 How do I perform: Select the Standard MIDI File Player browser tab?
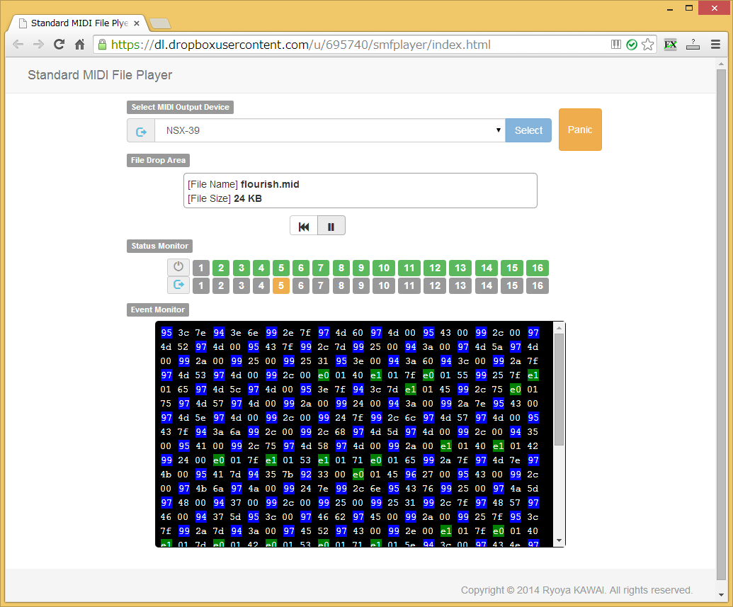coord(79,23)
